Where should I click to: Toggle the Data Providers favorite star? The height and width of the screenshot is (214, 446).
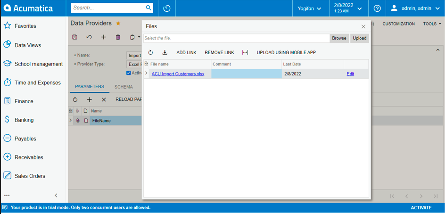pos(118,23)
